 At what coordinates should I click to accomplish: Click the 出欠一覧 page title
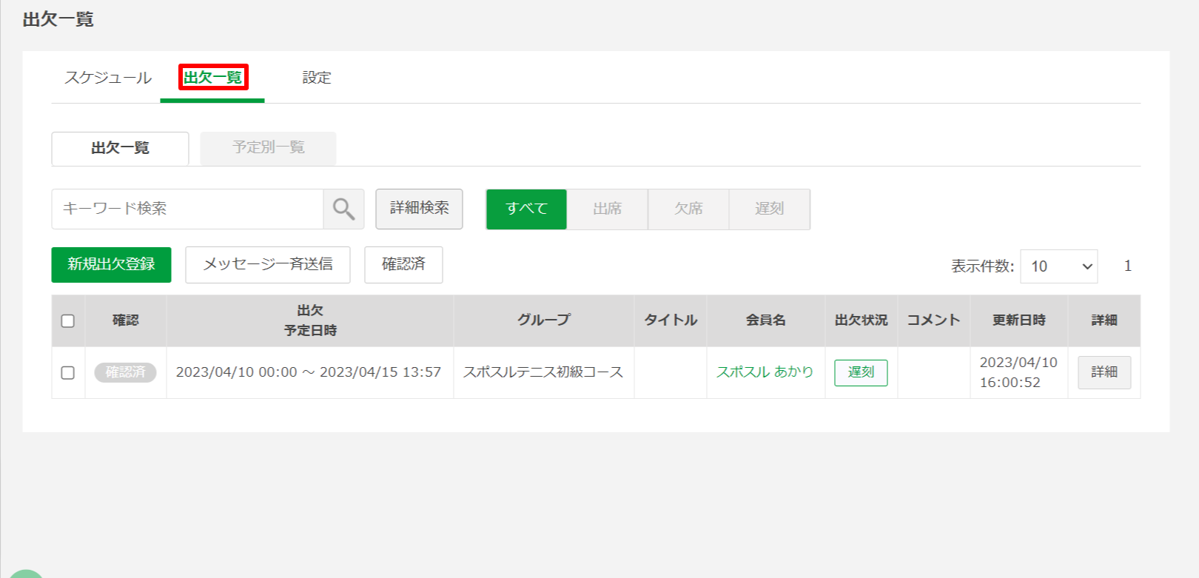click(x=58, y=20)
